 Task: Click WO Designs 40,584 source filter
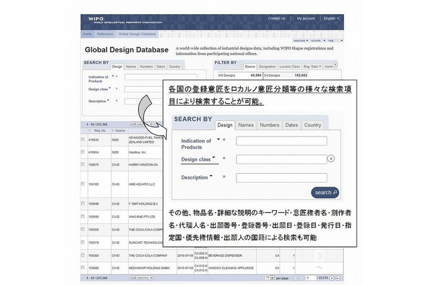point(240,75)
